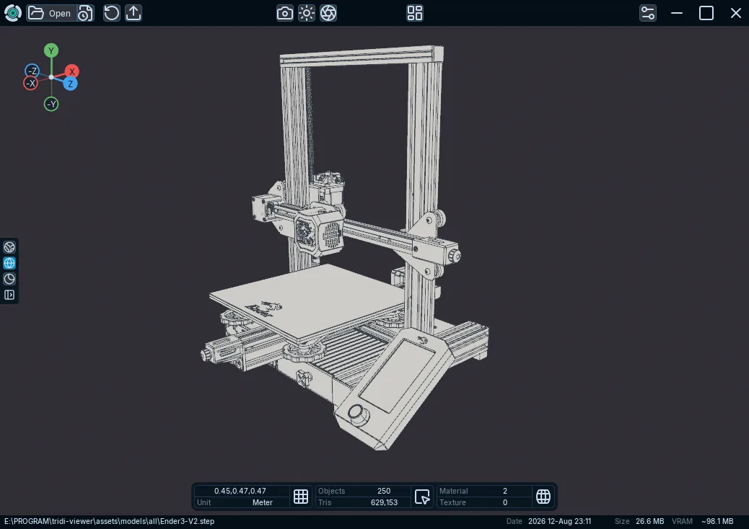Viewport: 749px width, 529px height.
Task: Take a screenshot with camera icon
Action: click(x=285, y=13)
